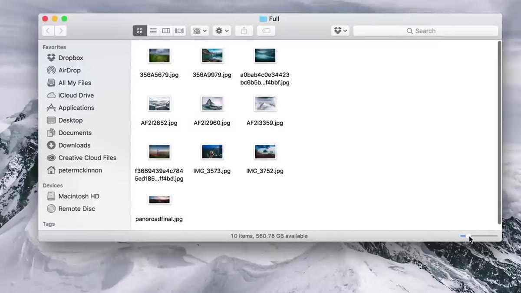The height and width of the screenshot is (293, 521).
Task: Open the Dropbox toolbar dropdown
Action: point(340,31)
